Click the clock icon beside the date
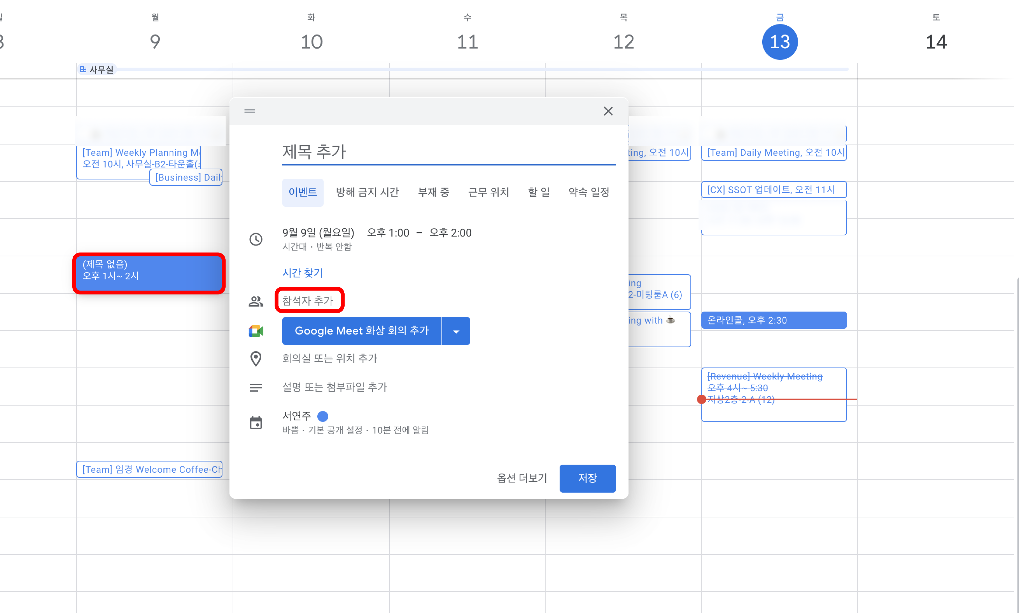This screenshot has width=1019, height=613. click(x=256, y=239)
